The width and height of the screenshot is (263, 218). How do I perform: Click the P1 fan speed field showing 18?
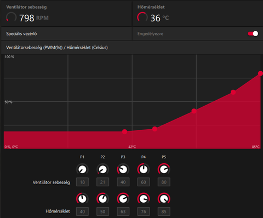[82, 182]
